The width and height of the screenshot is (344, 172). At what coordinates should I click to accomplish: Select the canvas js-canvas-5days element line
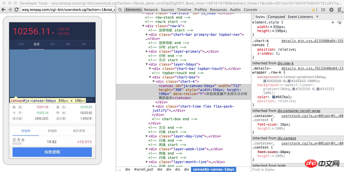pyautogui.click(x=184, y=92)
